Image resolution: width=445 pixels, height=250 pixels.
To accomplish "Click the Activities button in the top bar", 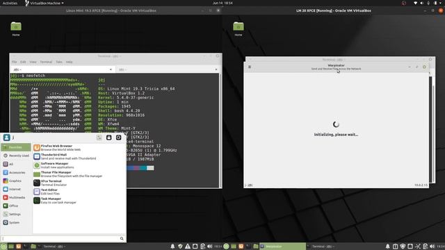I will [10, 3].
